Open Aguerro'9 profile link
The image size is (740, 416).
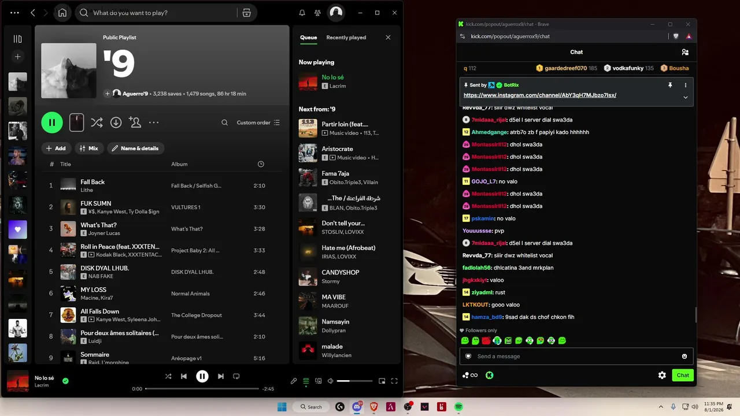tap(135, 94)
